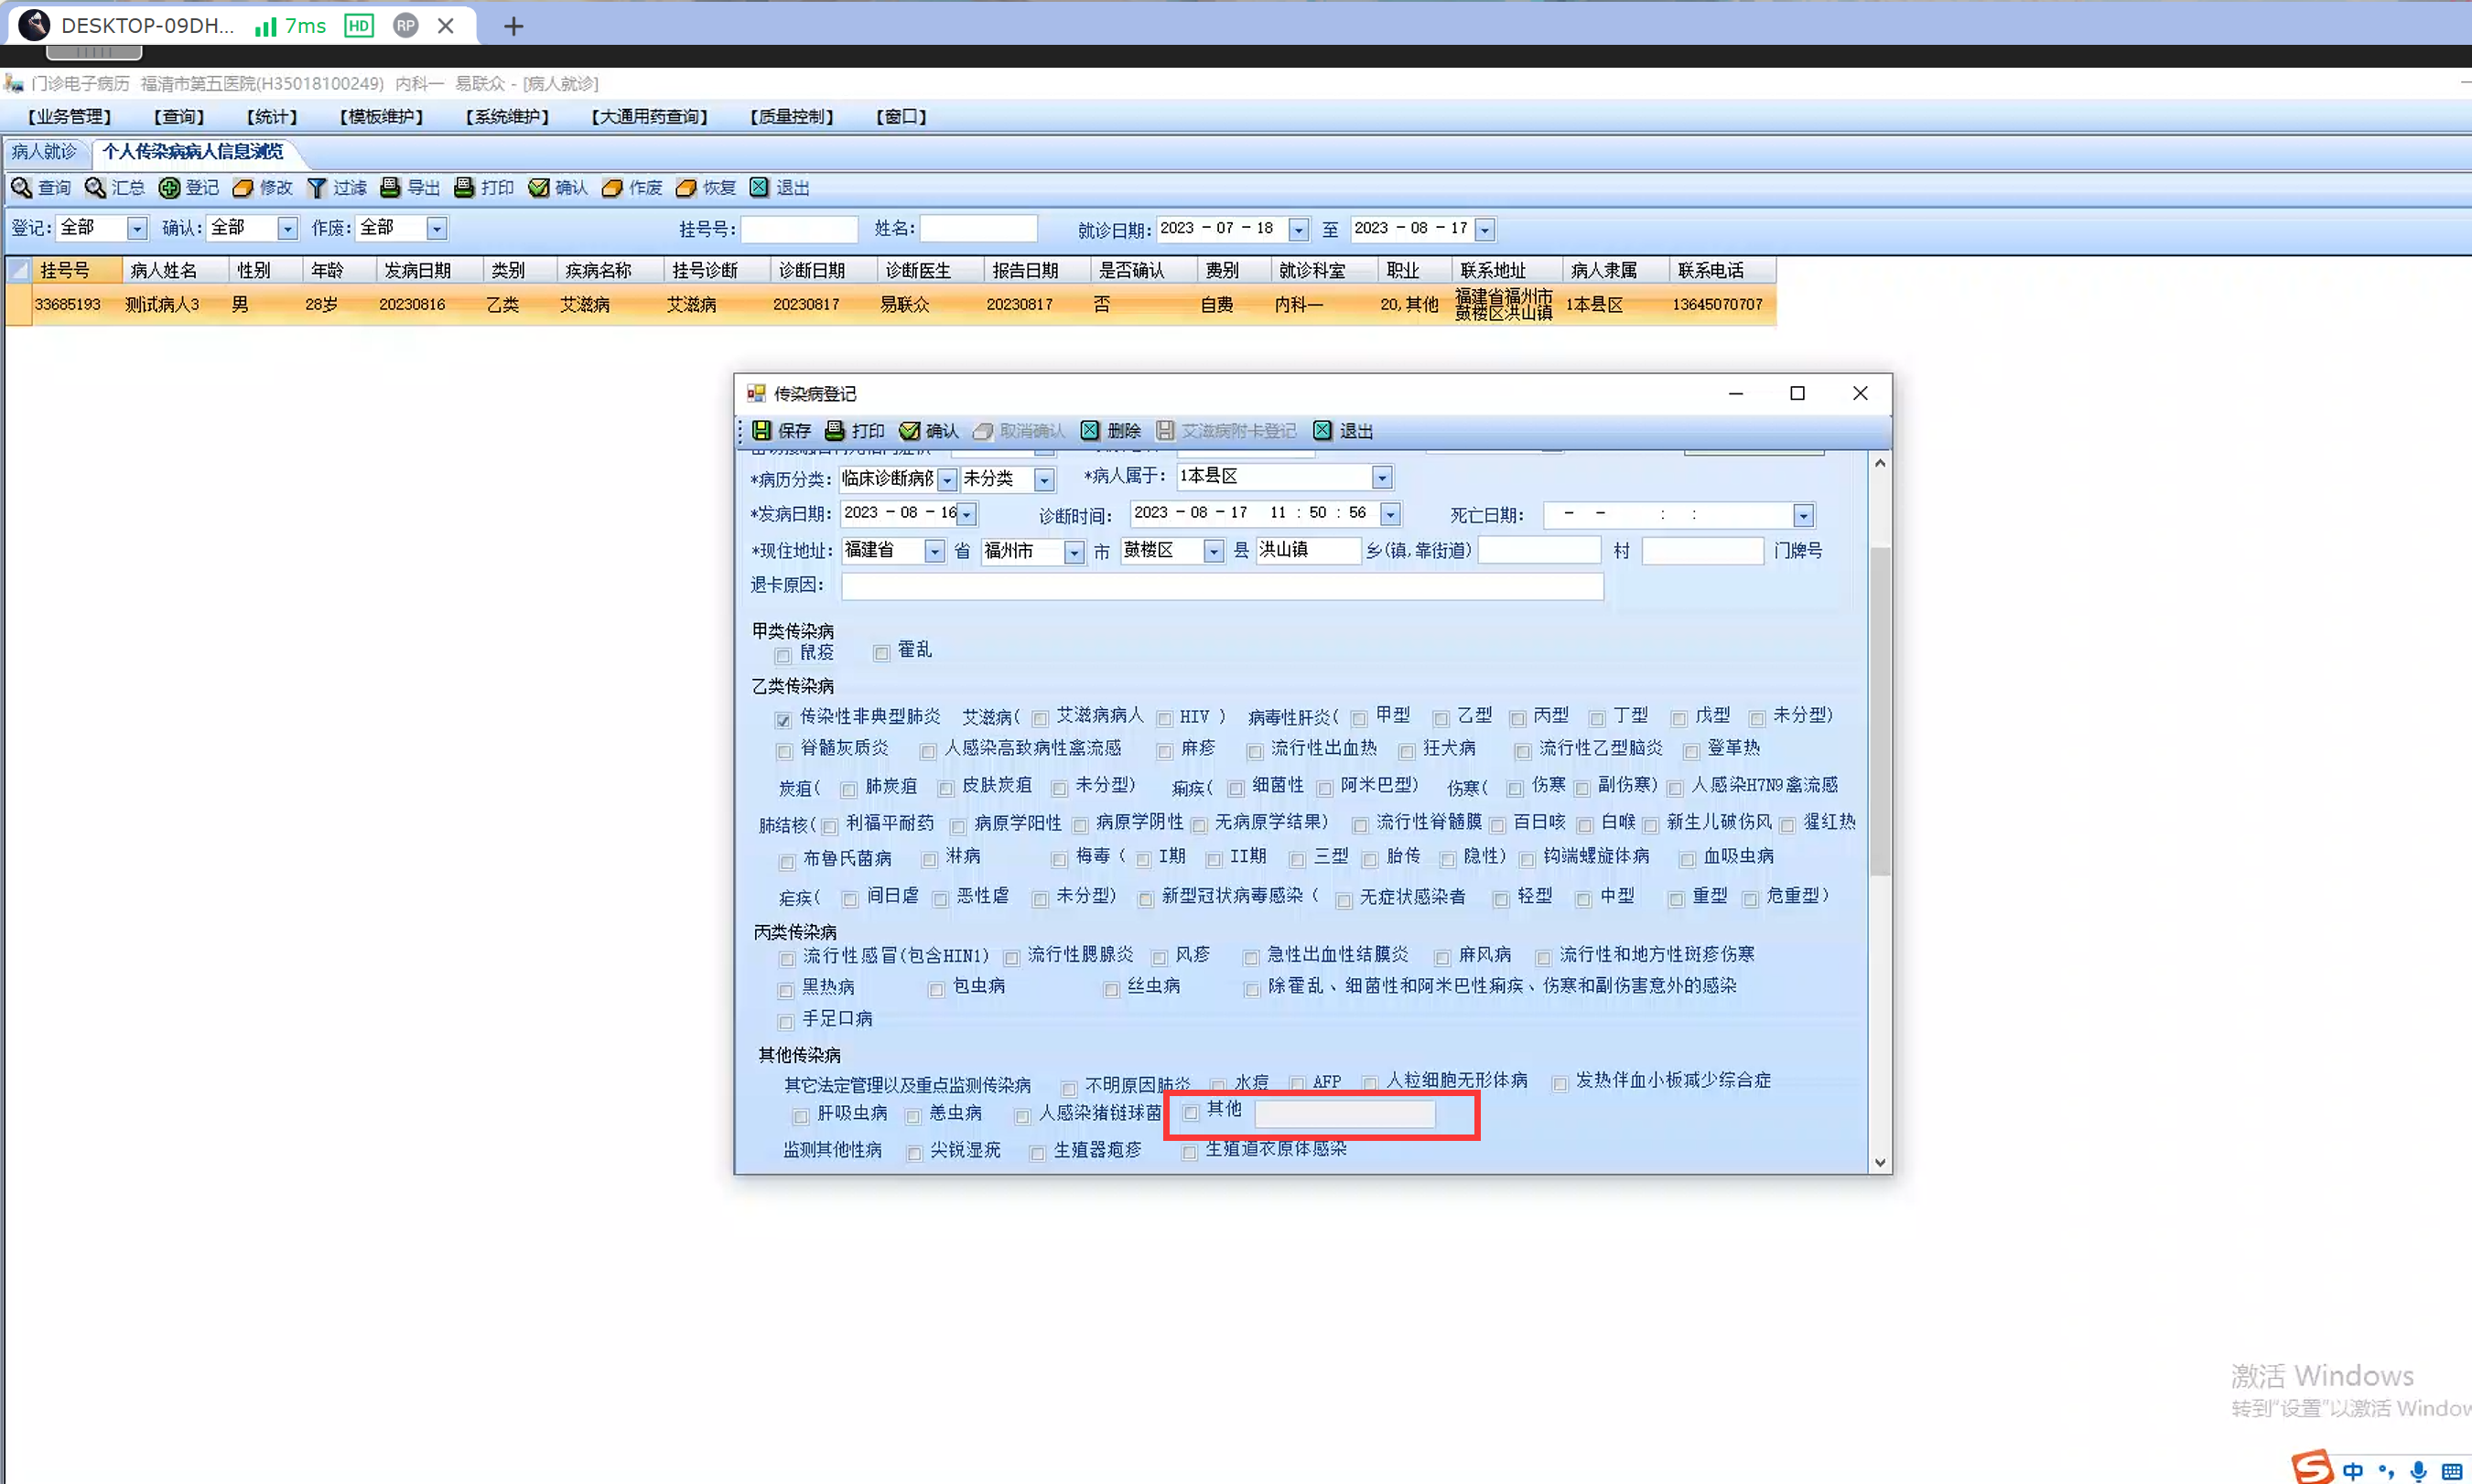Open the 登记 filter dropdown showing 全部
Viewport: 2472px width, 1484px height.
point(137,229)
